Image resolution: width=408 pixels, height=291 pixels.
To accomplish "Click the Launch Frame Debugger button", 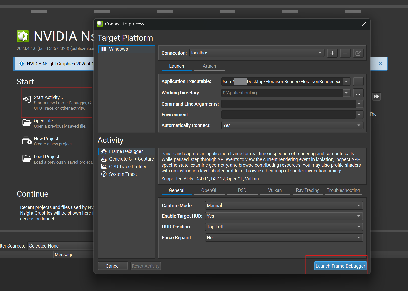I will pos(340,266).
